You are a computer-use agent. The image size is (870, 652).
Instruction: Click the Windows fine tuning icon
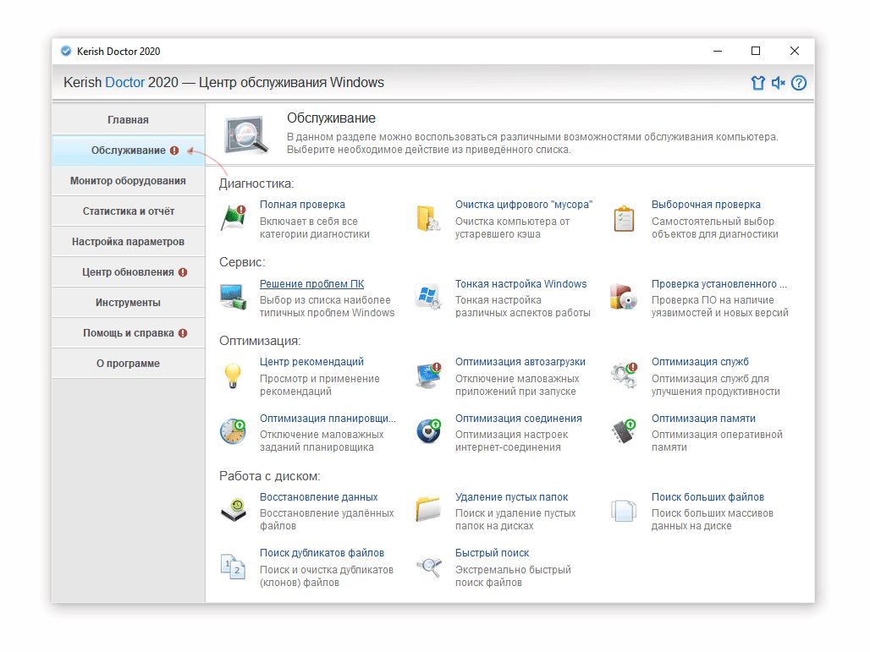[428, 297]
